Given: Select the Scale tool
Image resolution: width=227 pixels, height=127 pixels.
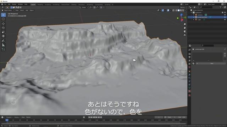Looking at the screenshot, I should coord(3,32).
